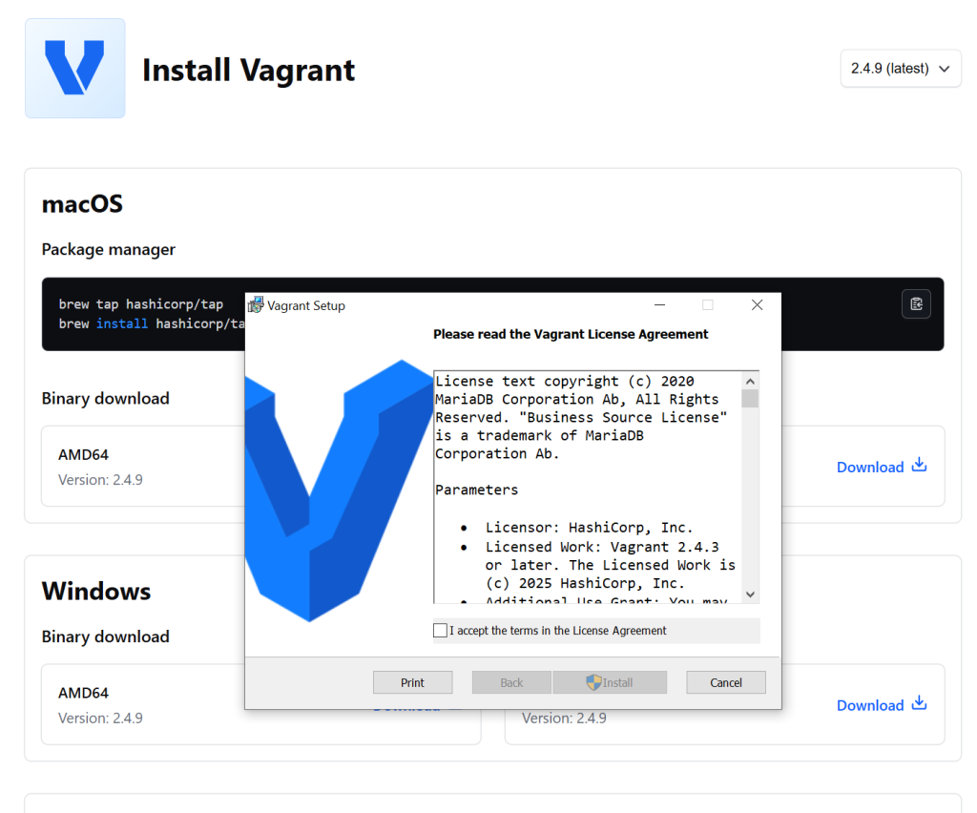The height and width of the screenshot is (813, 977).
Task: Accept the License Agreement terms checkbox
Action: point(440,631)
